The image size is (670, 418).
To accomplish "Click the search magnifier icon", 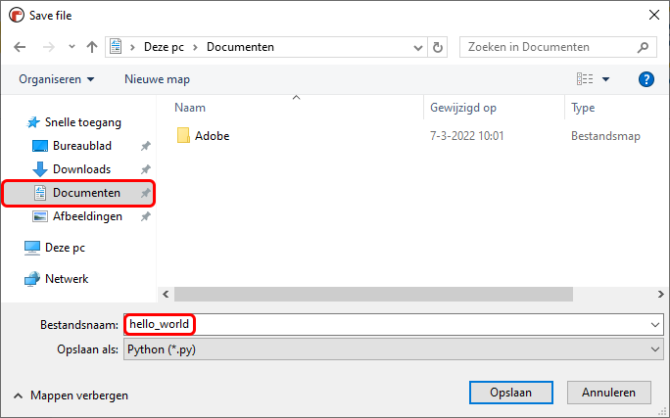I will pyautogui.click(x=643, y=47).
